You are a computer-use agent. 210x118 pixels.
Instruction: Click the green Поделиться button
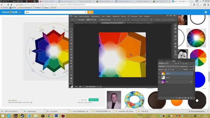pos(94,100)
